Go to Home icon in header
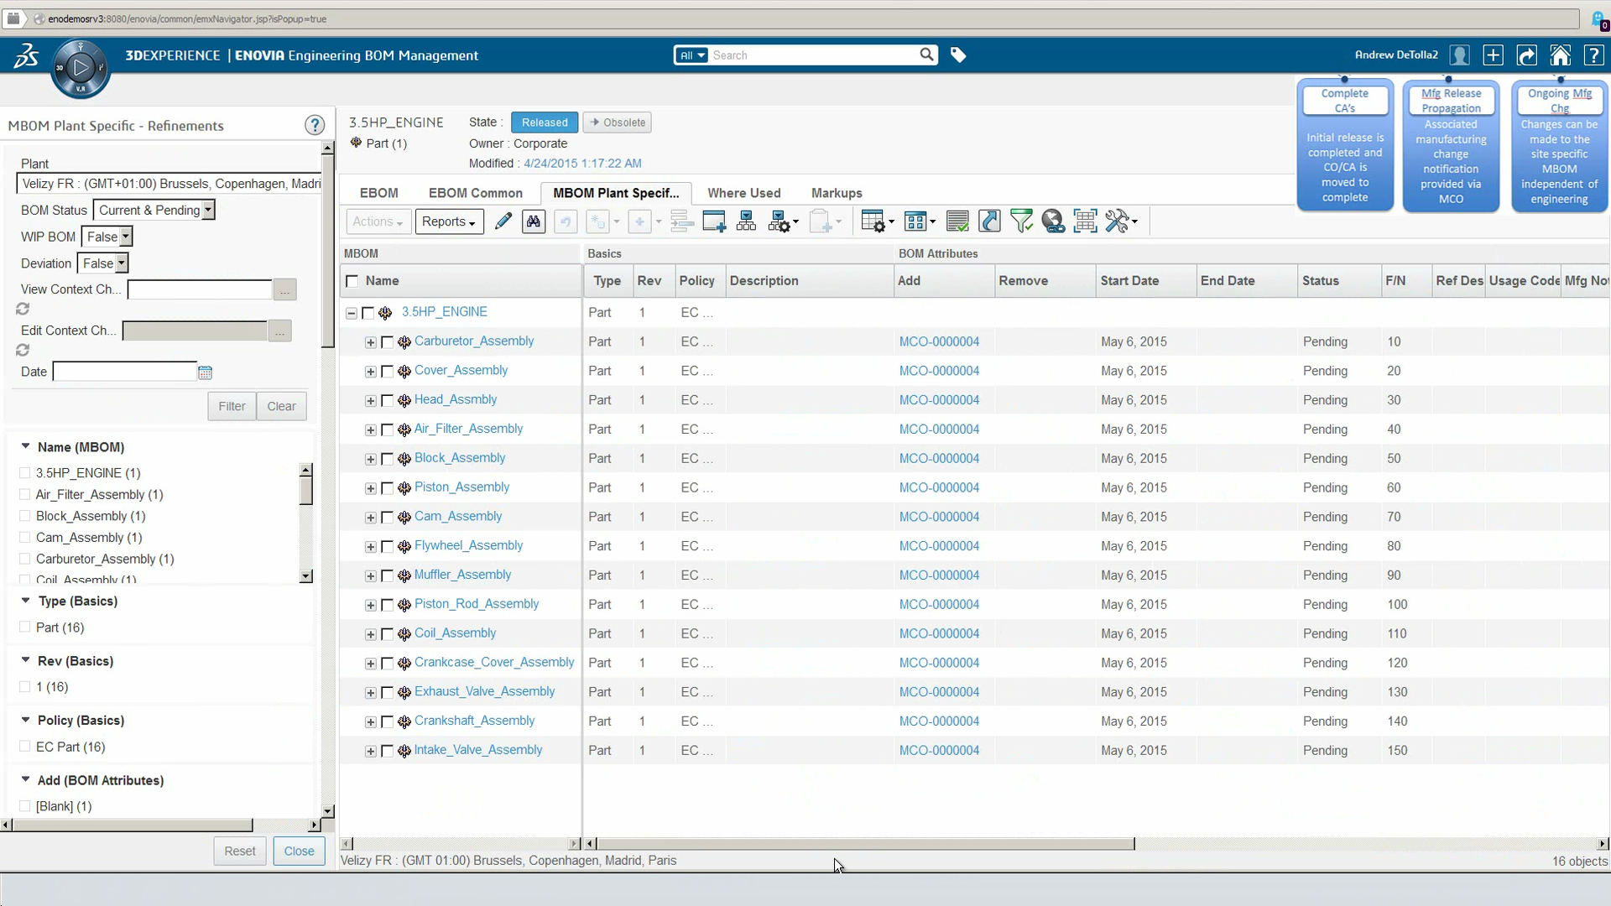The width and height of the screenshot is (1611, 906). coord(1561,55)
